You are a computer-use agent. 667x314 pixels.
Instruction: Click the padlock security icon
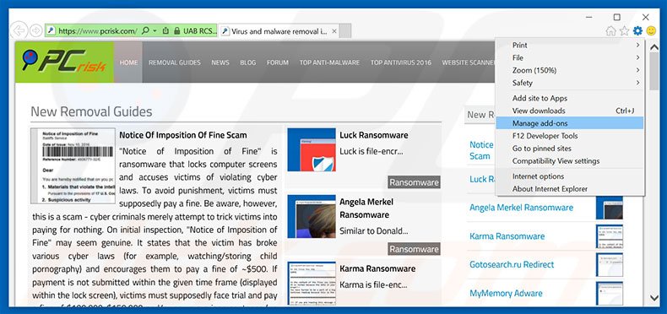(177, 31)
